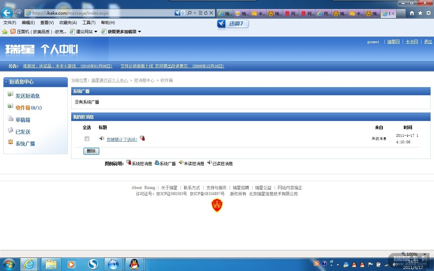Viewport: 434px width, 271px height.
Task: Switch to the first browser tab
Action: [x=225, y=14]
